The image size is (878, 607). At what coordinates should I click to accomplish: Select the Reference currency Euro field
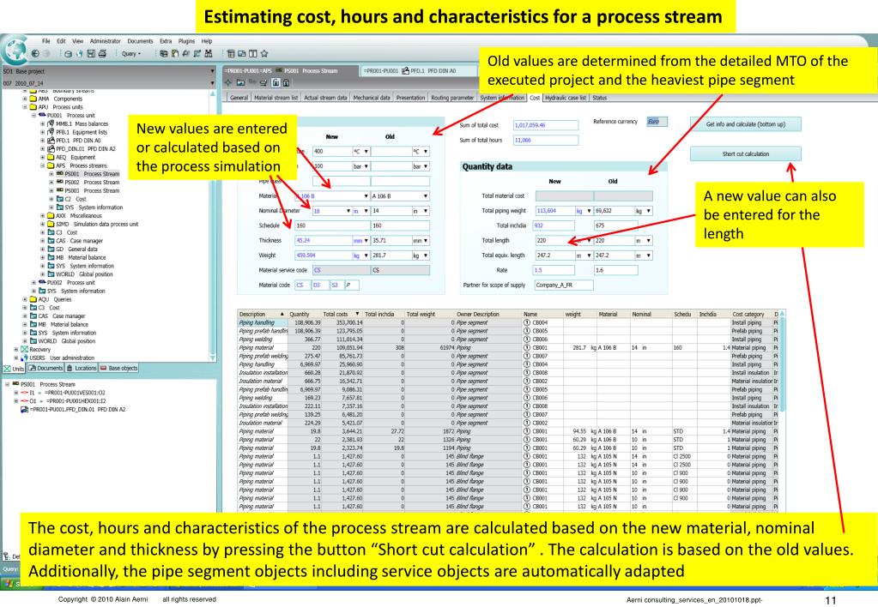pos(657,122)
